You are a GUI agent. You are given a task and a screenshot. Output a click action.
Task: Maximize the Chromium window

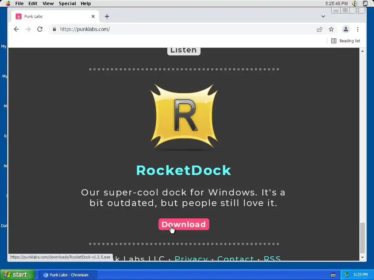click(x=345, y=10)
